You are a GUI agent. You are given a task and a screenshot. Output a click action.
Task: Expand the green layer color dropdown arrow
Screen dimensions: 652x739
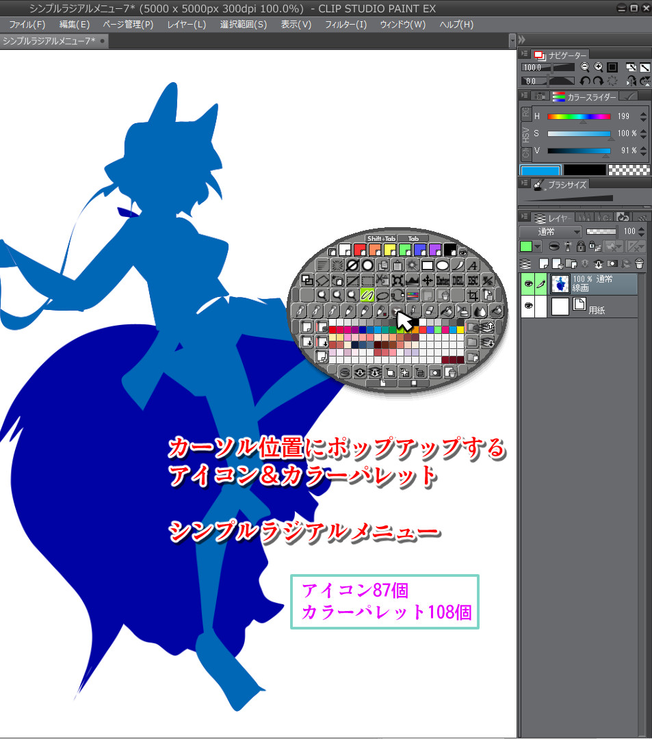(537, 246)
